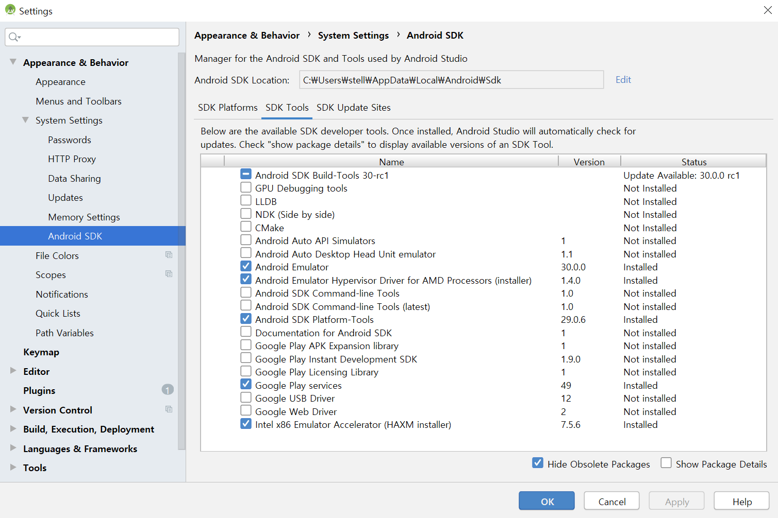Screen dimensions: 778x518
Task: Open Menus and Toolbars settings
Action: [x=78, y=101]
